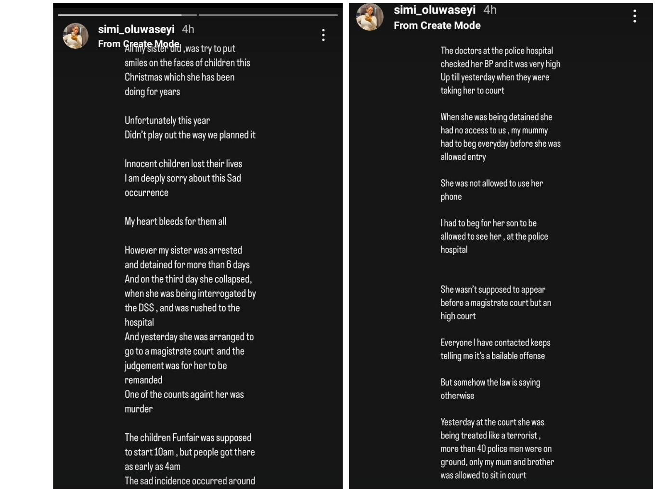Tap "The doctors at the police hospital" line
Image resolution: width=657 pixels, height=493 pixels.
click(497, 51)
